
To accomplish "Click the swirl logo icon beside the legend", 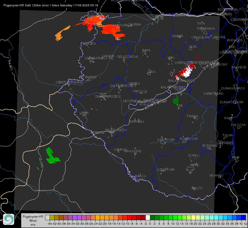I will pyautogui.click(x=9, y=219).
